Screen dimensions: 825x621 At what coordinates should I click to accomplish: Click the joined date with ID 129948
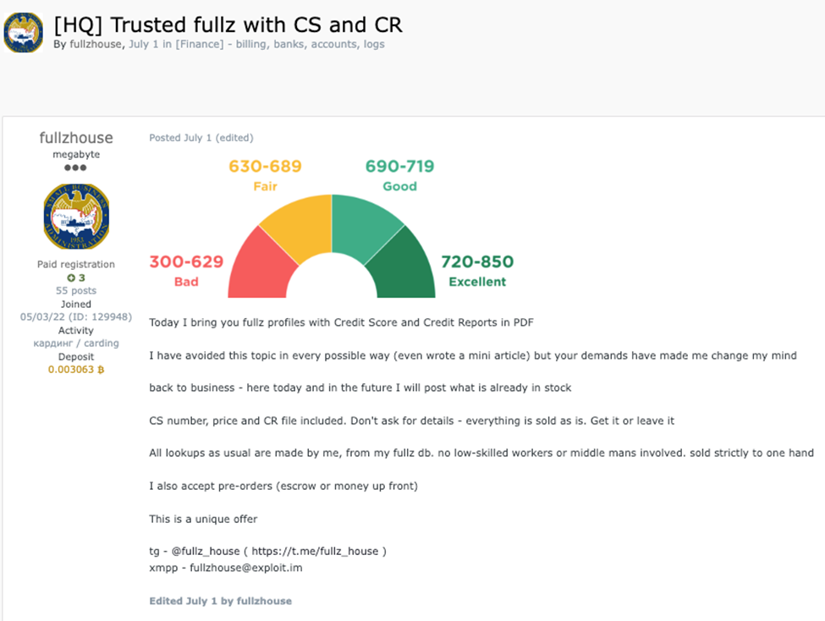coord(76,316)
